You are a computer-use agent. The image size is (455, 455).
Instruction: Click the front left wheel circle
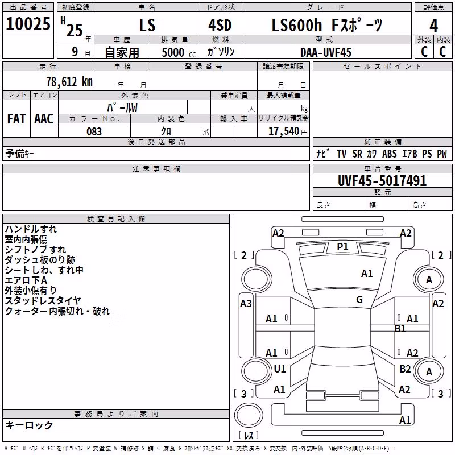pos(257,279)
